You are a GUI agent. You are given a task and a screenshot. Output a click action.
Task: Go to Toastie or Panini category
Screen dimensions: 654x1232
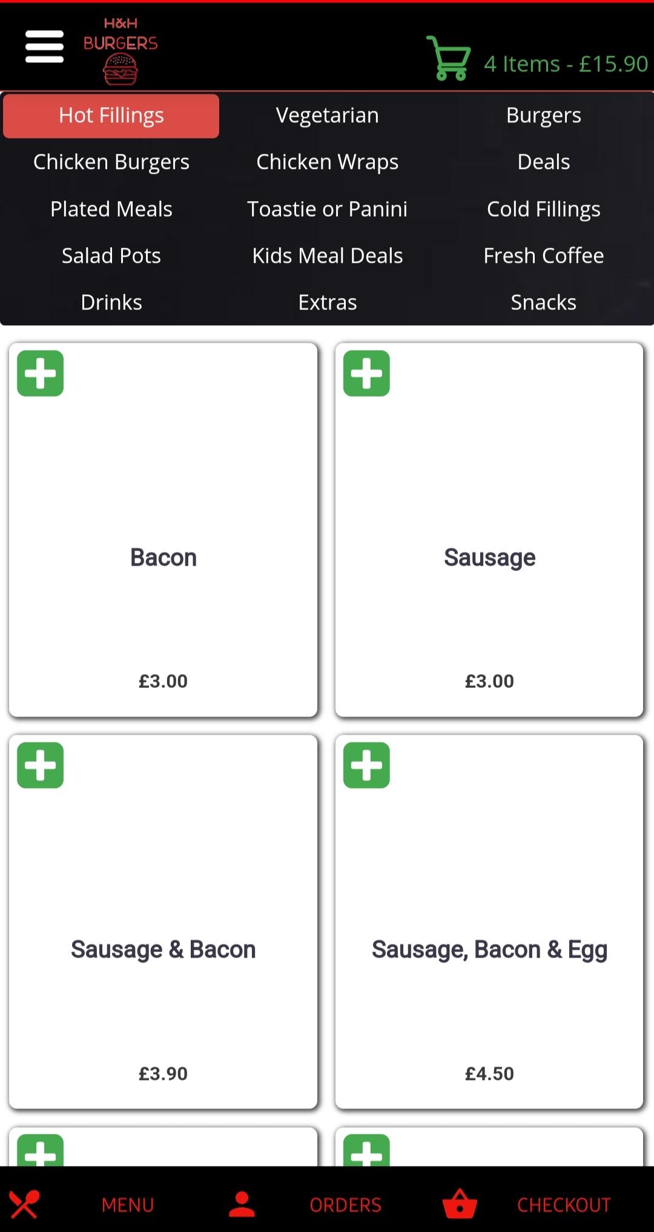click(328, 209)
